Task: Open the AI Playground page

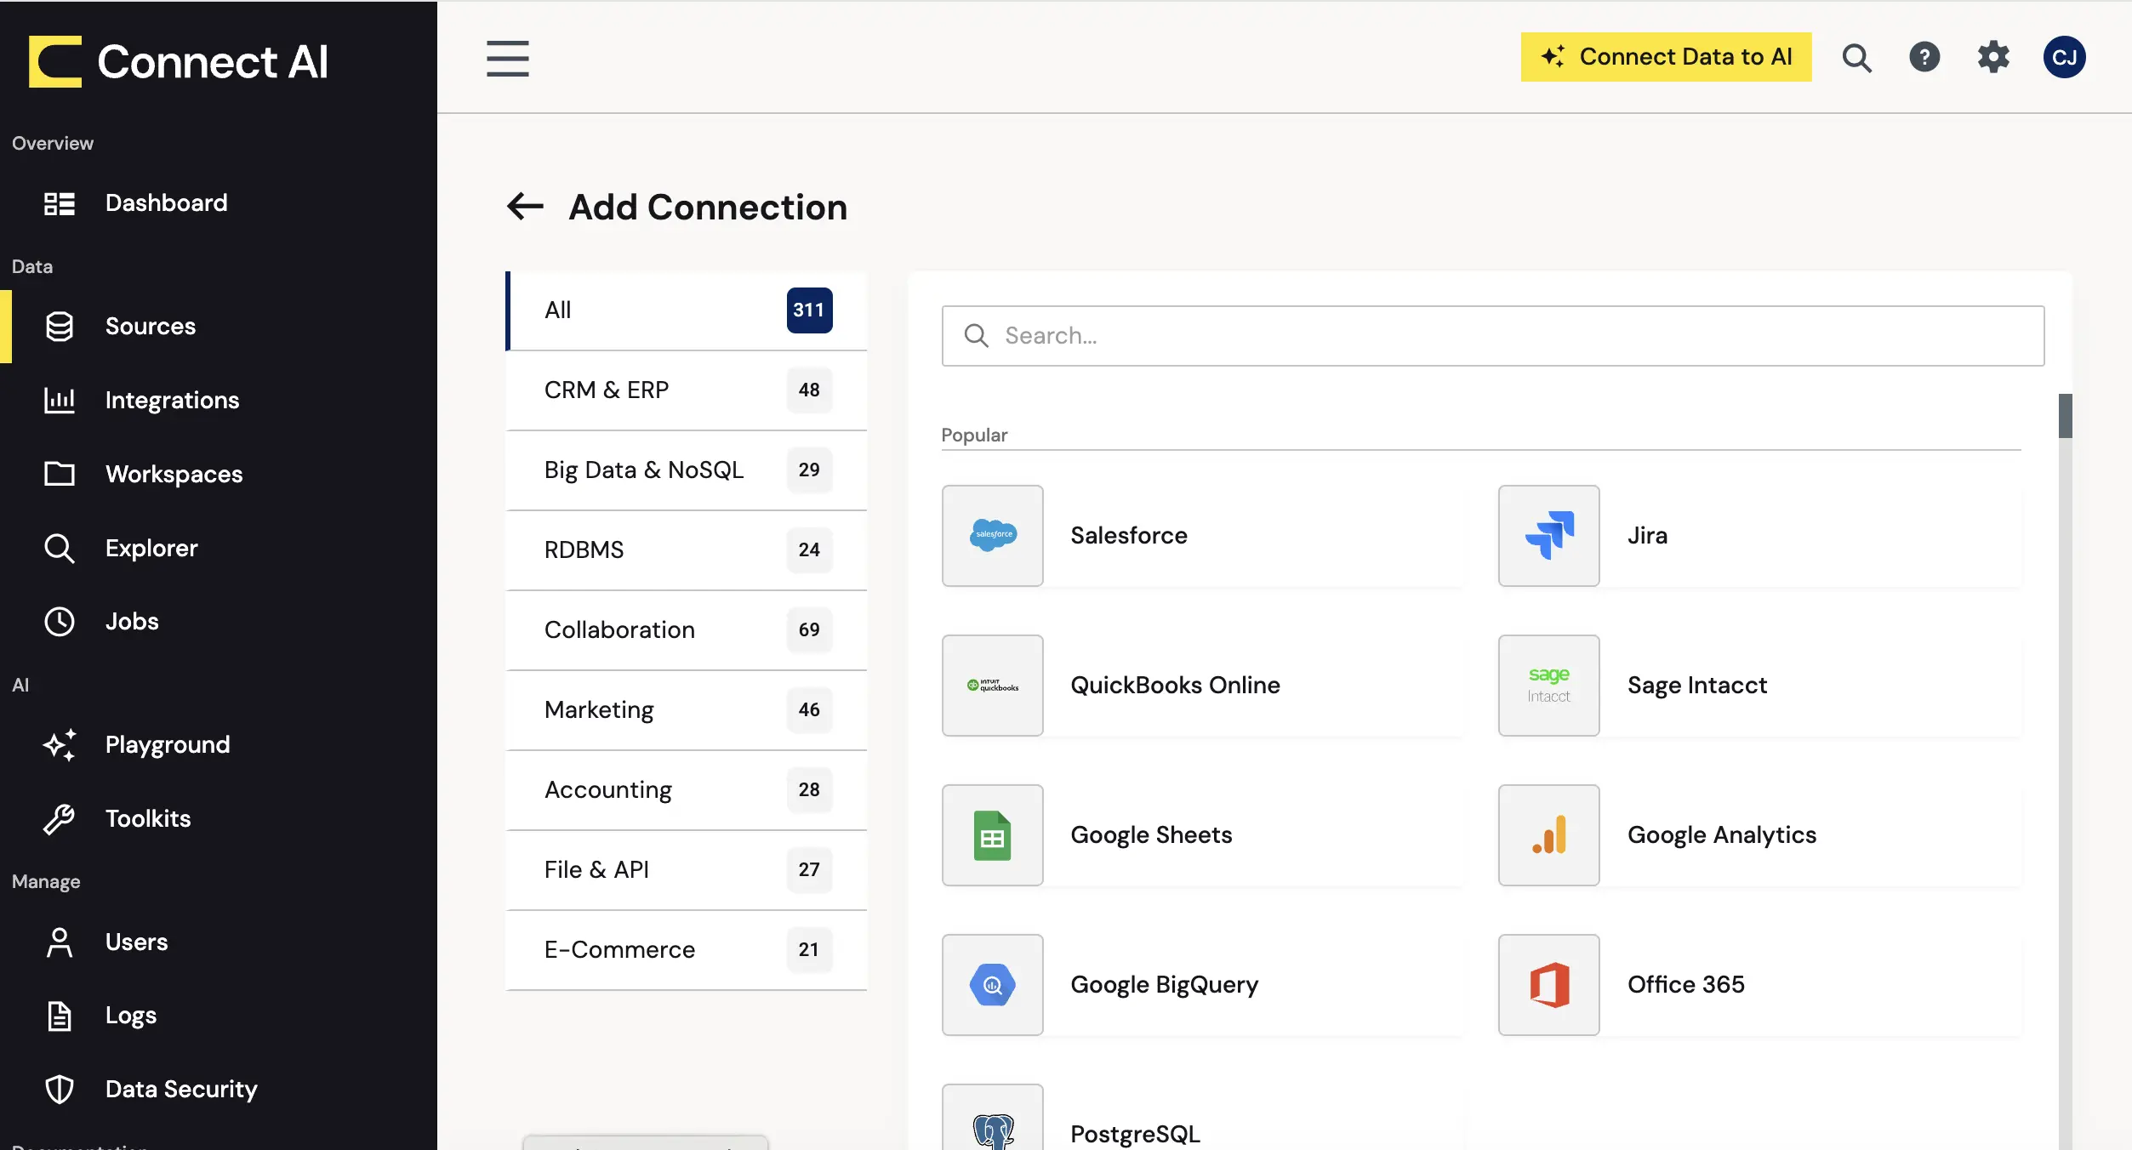Action: [219, 744]
